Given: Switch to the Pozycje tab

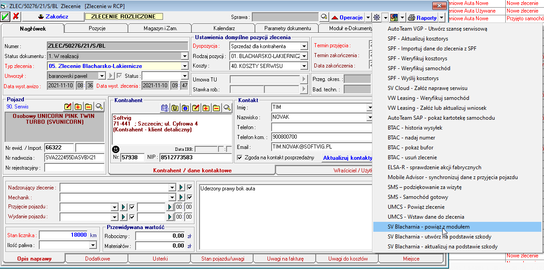Looking at the screenshot, I should point(96,28).
